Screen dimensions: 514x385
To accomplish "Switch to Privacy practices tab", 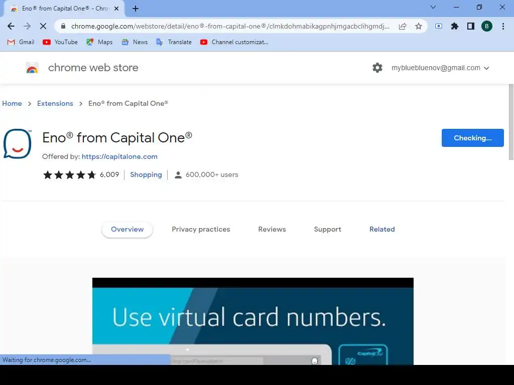I will pos(201,229).
